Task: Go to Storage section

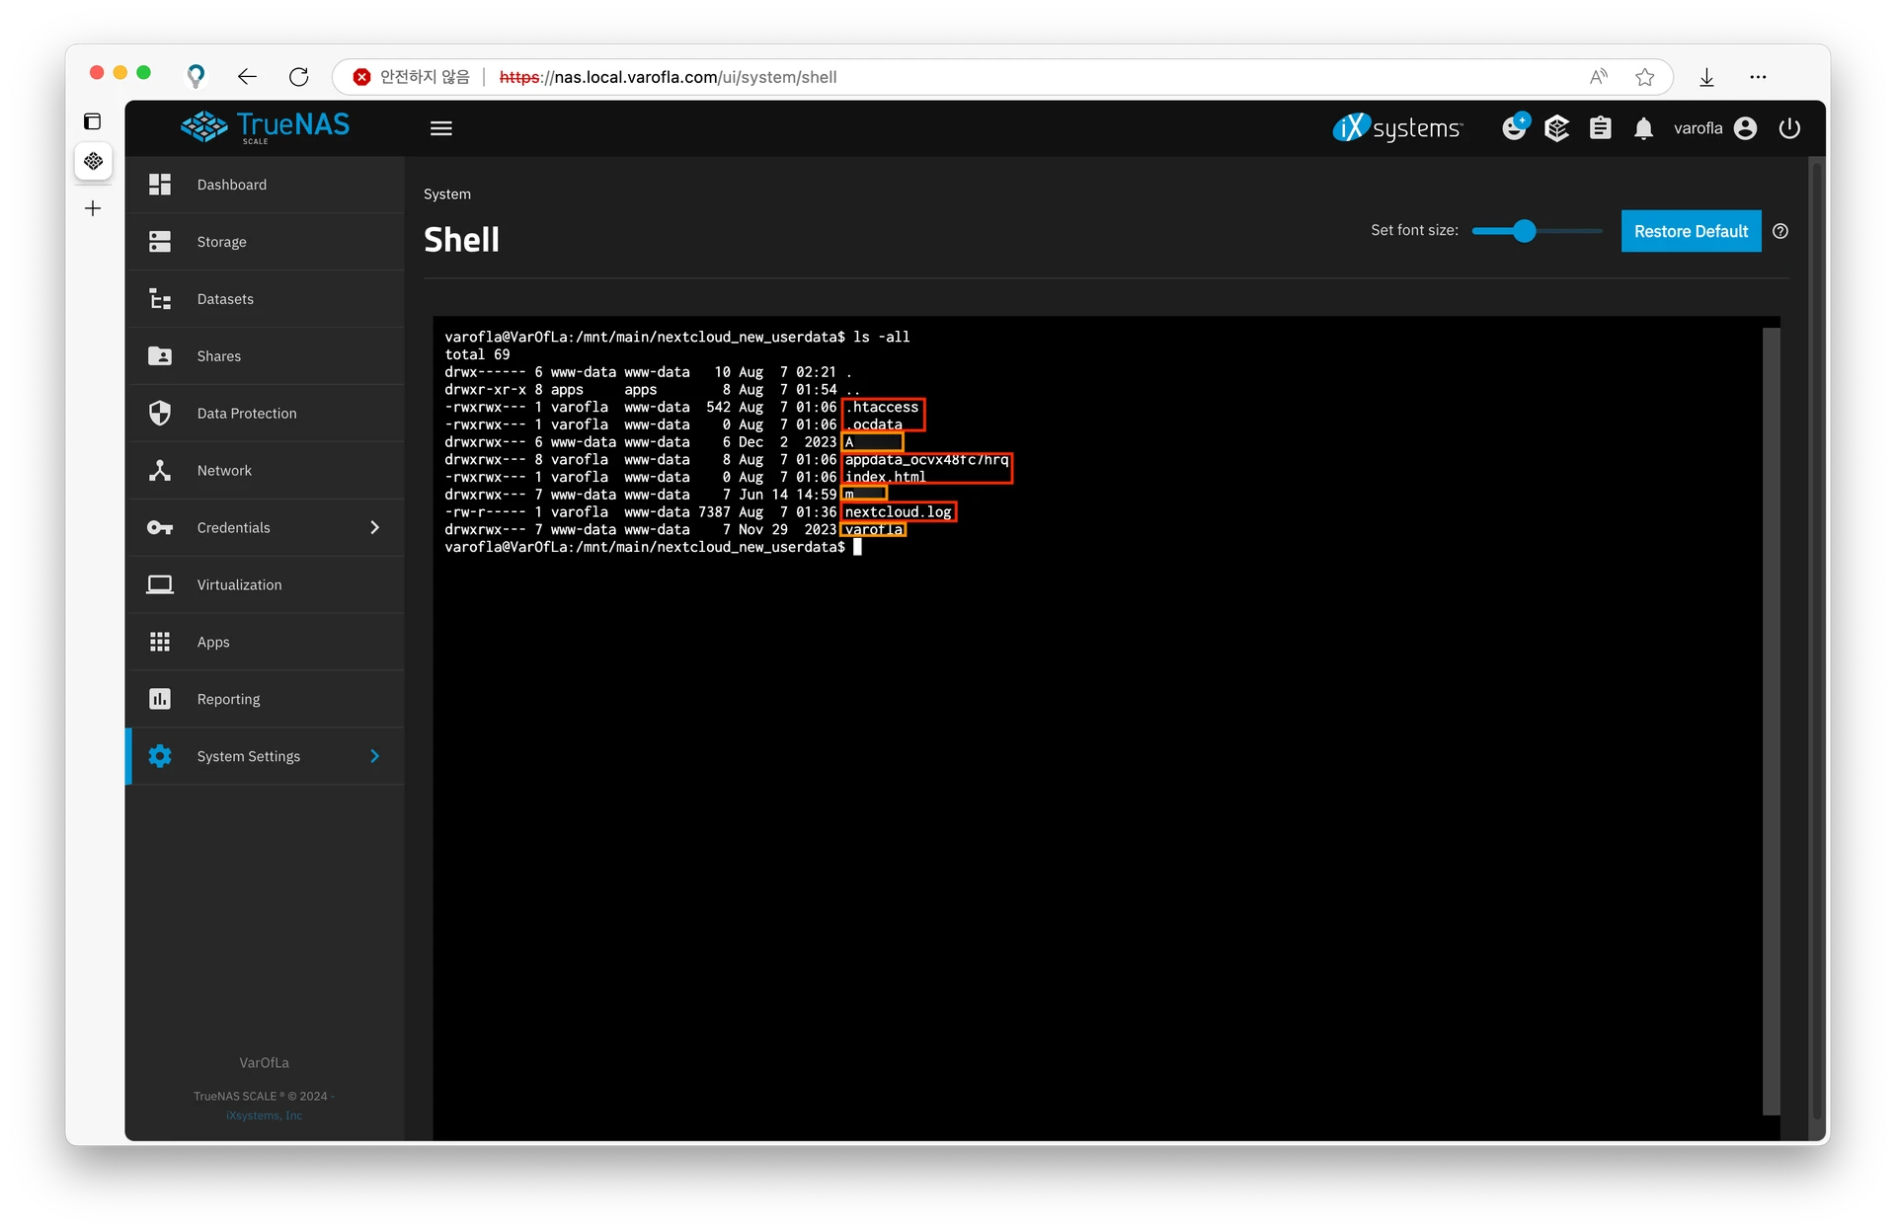Action: [221, 242]
